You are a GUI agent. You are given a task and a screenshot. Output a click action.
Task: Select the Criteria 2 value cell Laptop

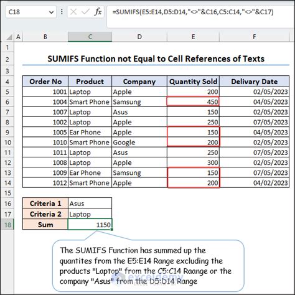pyautogui.click(x=90, y=214)
